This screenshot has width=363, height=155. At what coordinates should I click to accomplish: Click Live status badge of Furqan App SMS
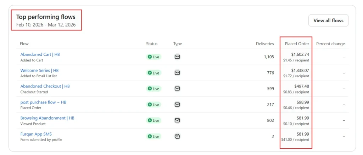154,137
